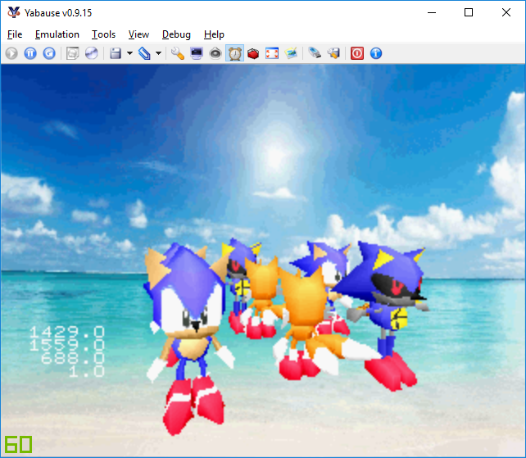Viewport: 526px width, 458px height.
Task: Take a screenshot with the picture icon
Action: 291,53
